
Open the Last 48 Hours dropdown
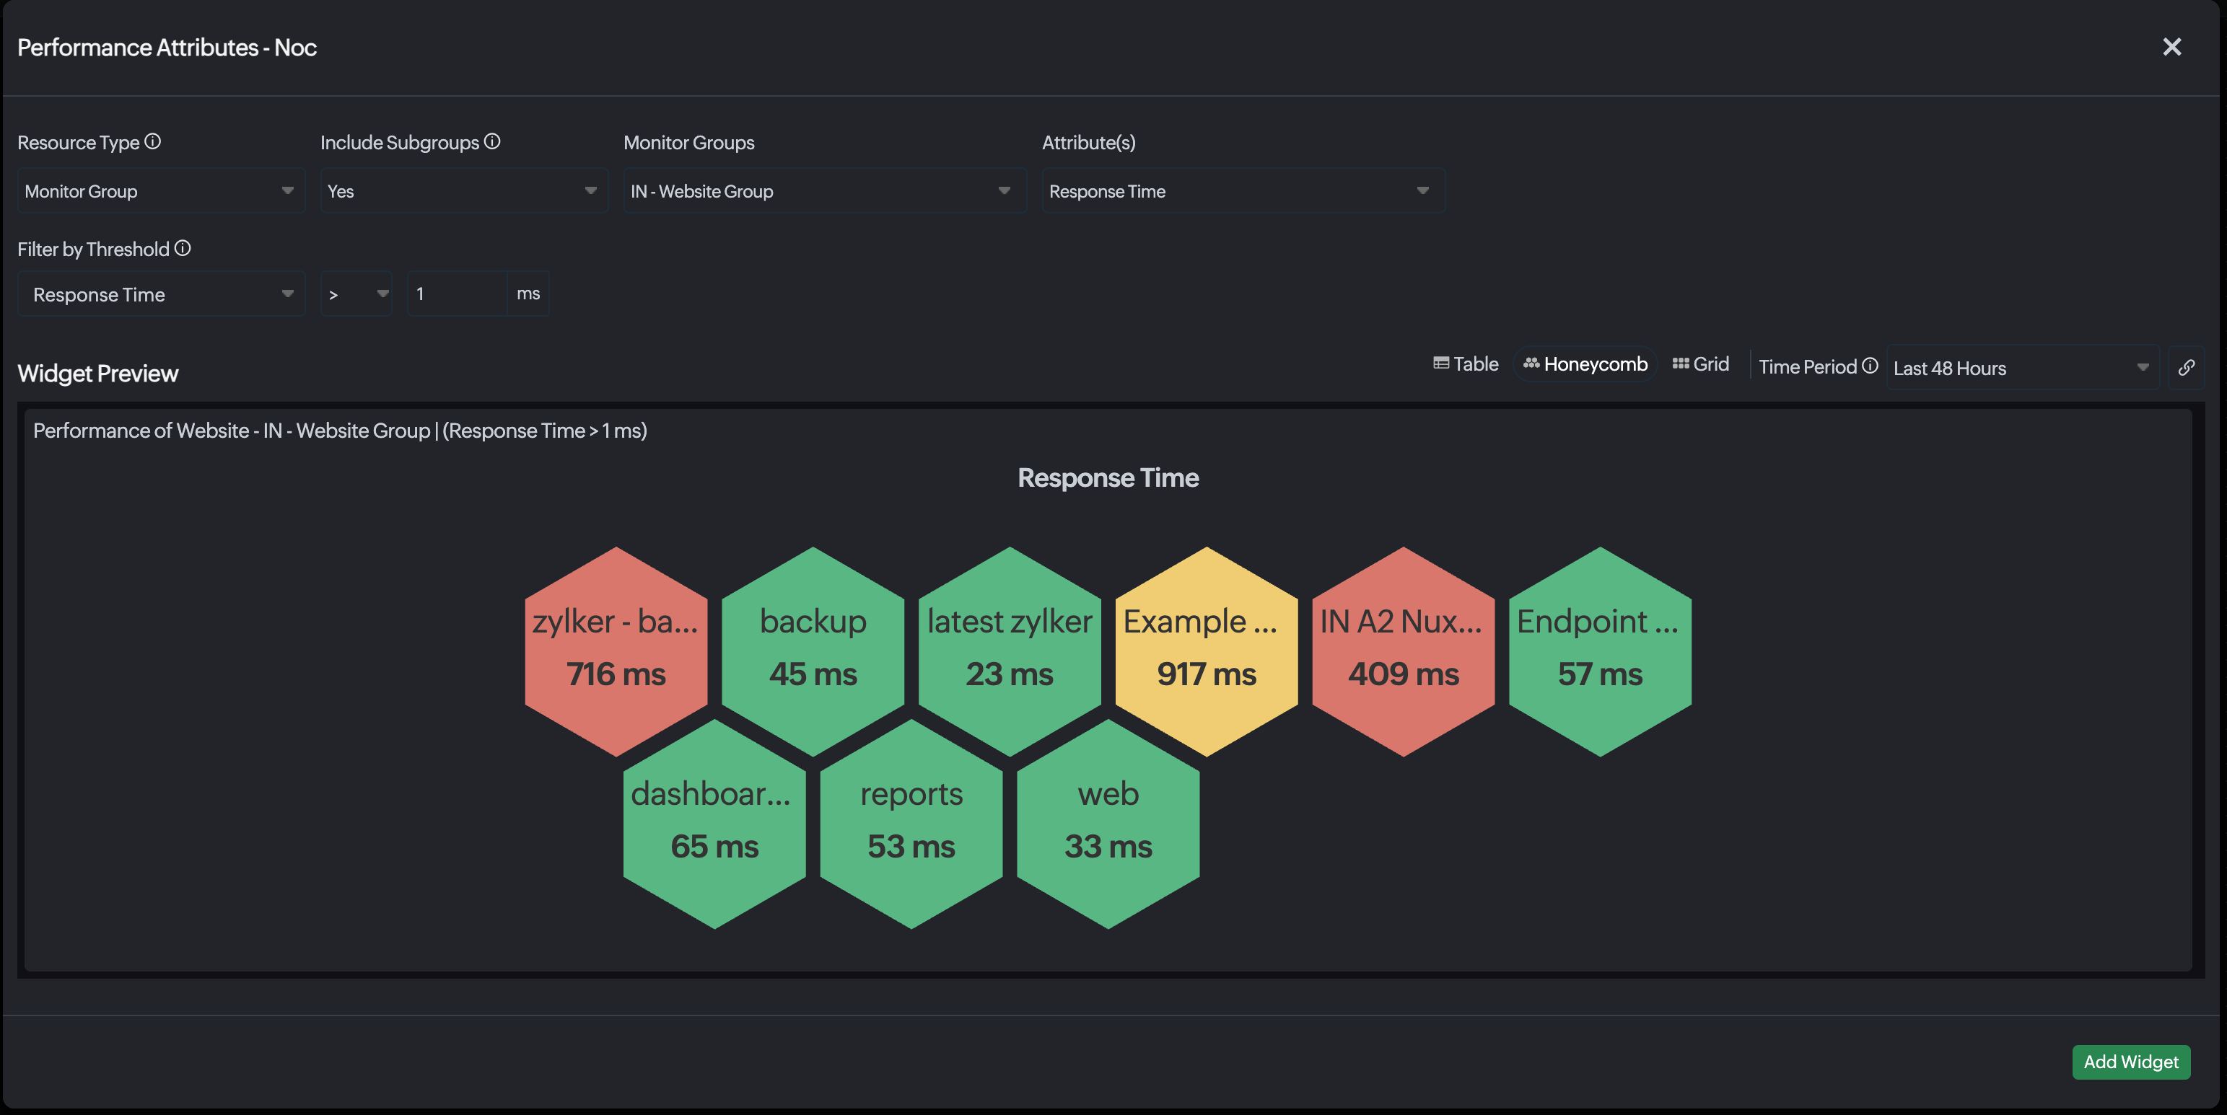pos(2022,368)
